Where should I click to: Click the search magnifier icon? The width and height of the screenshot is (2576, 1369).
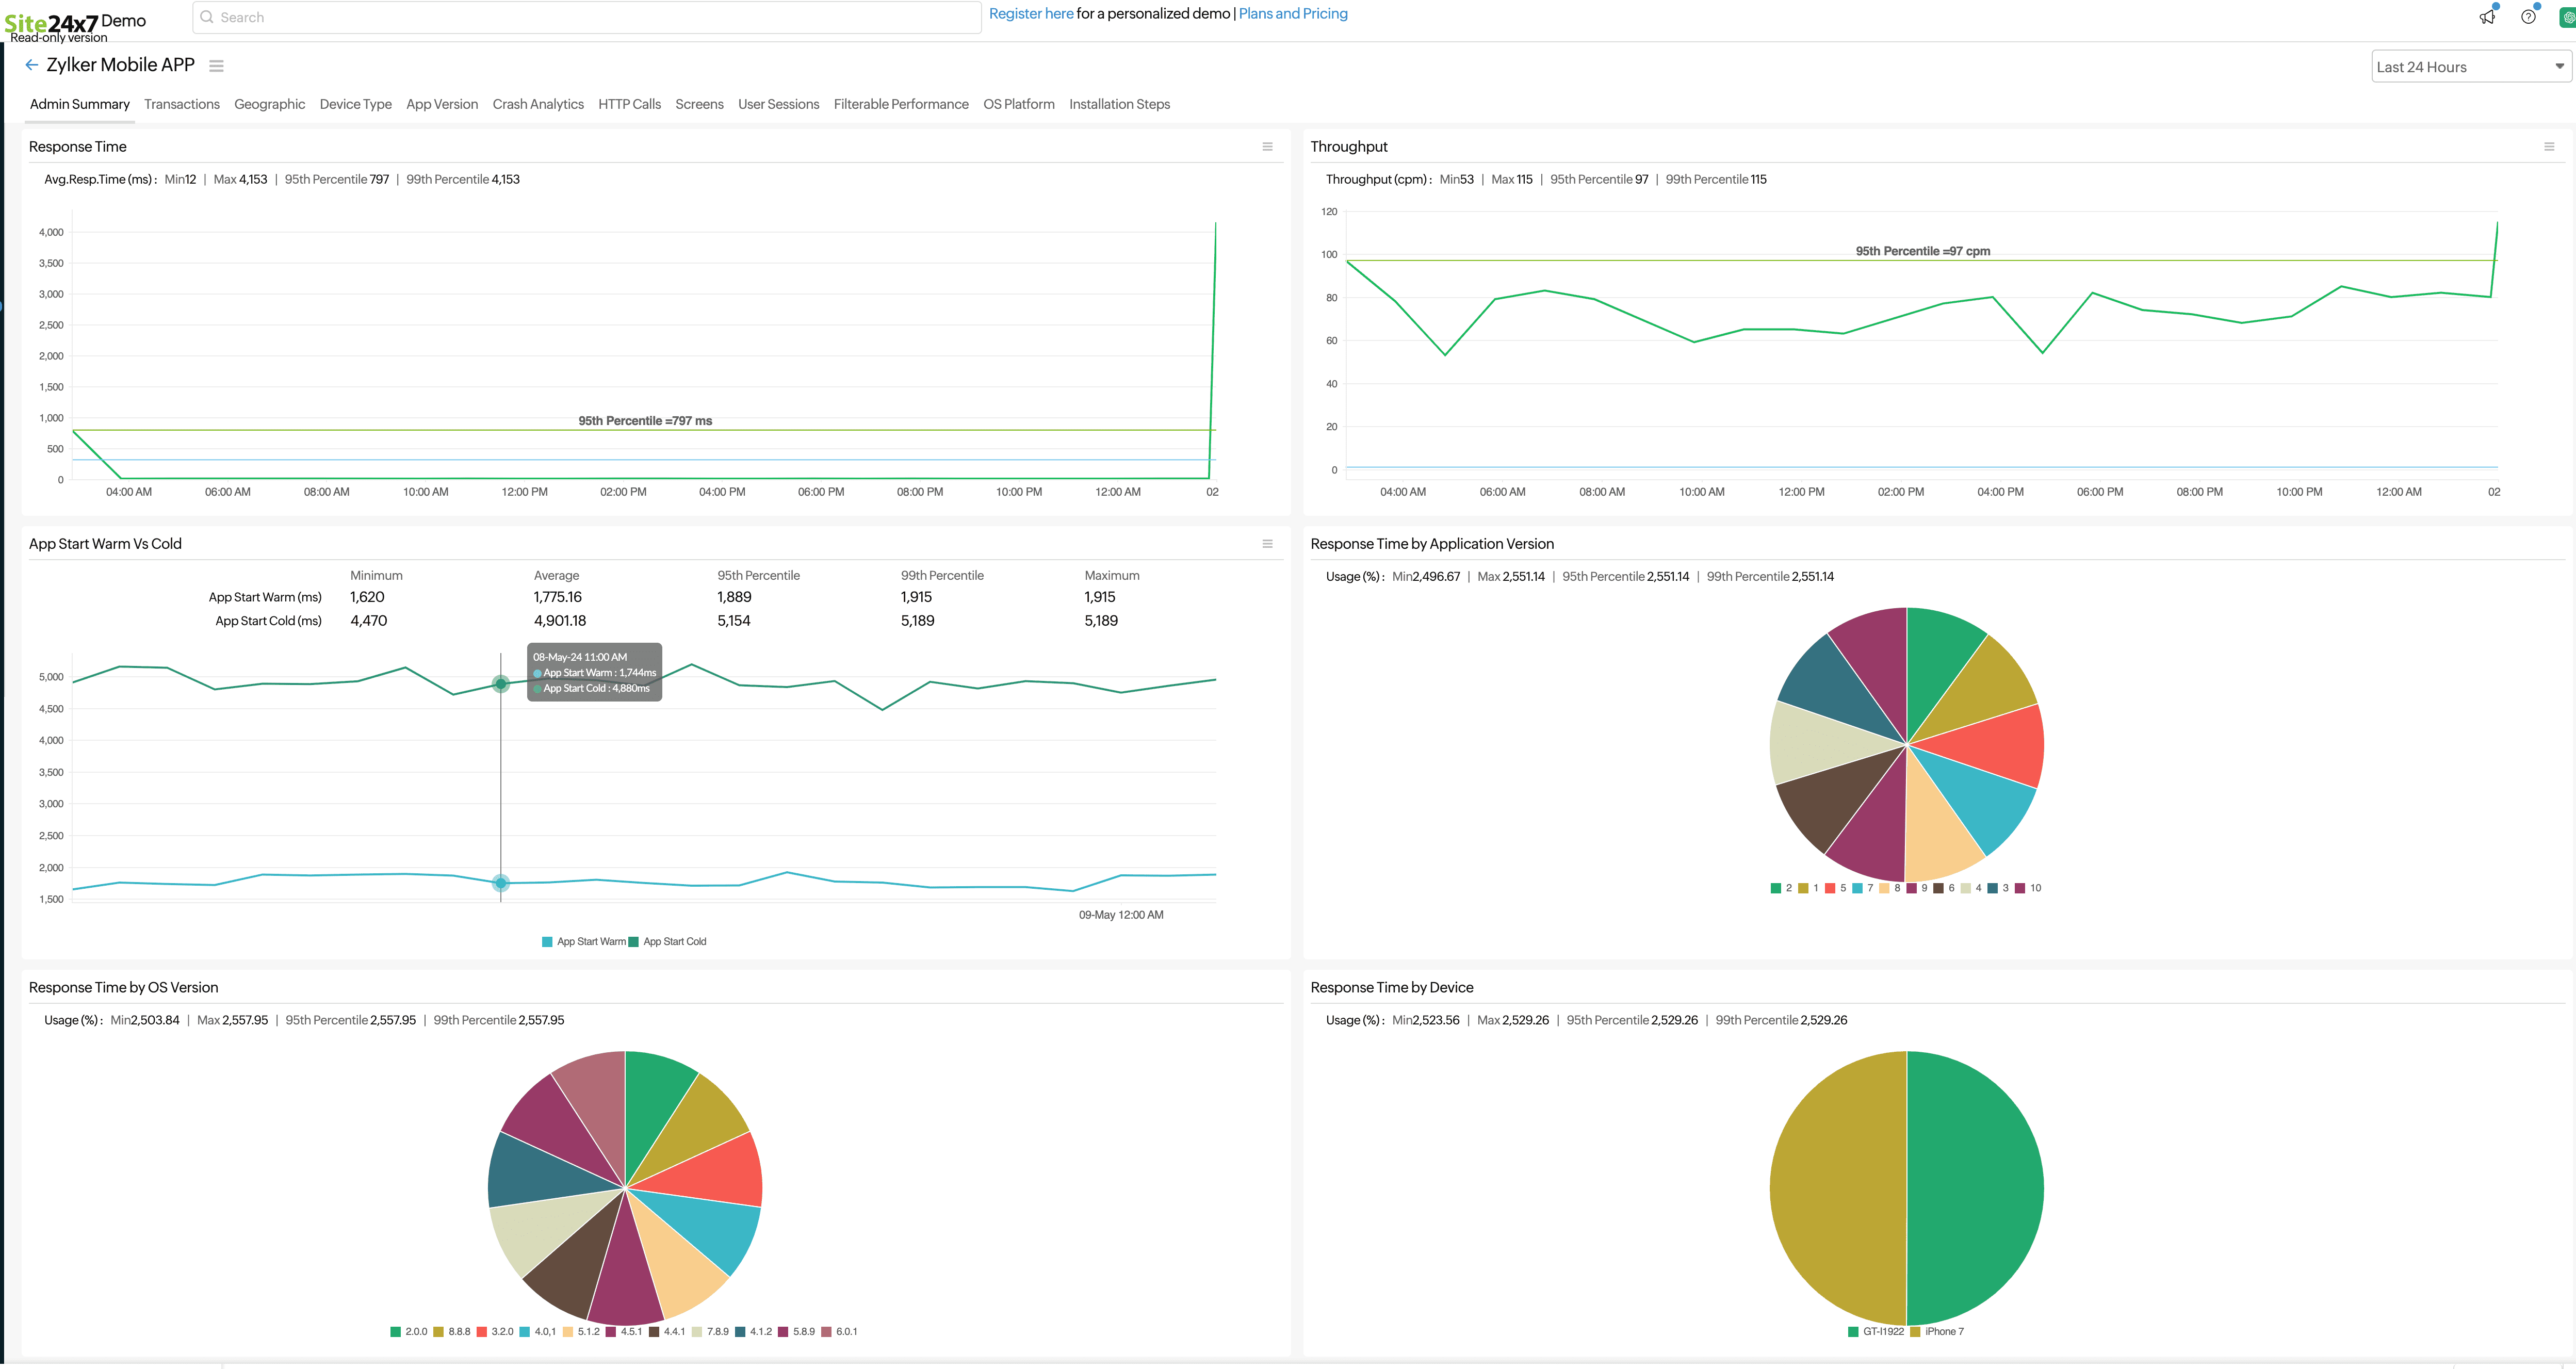[207, 17]
